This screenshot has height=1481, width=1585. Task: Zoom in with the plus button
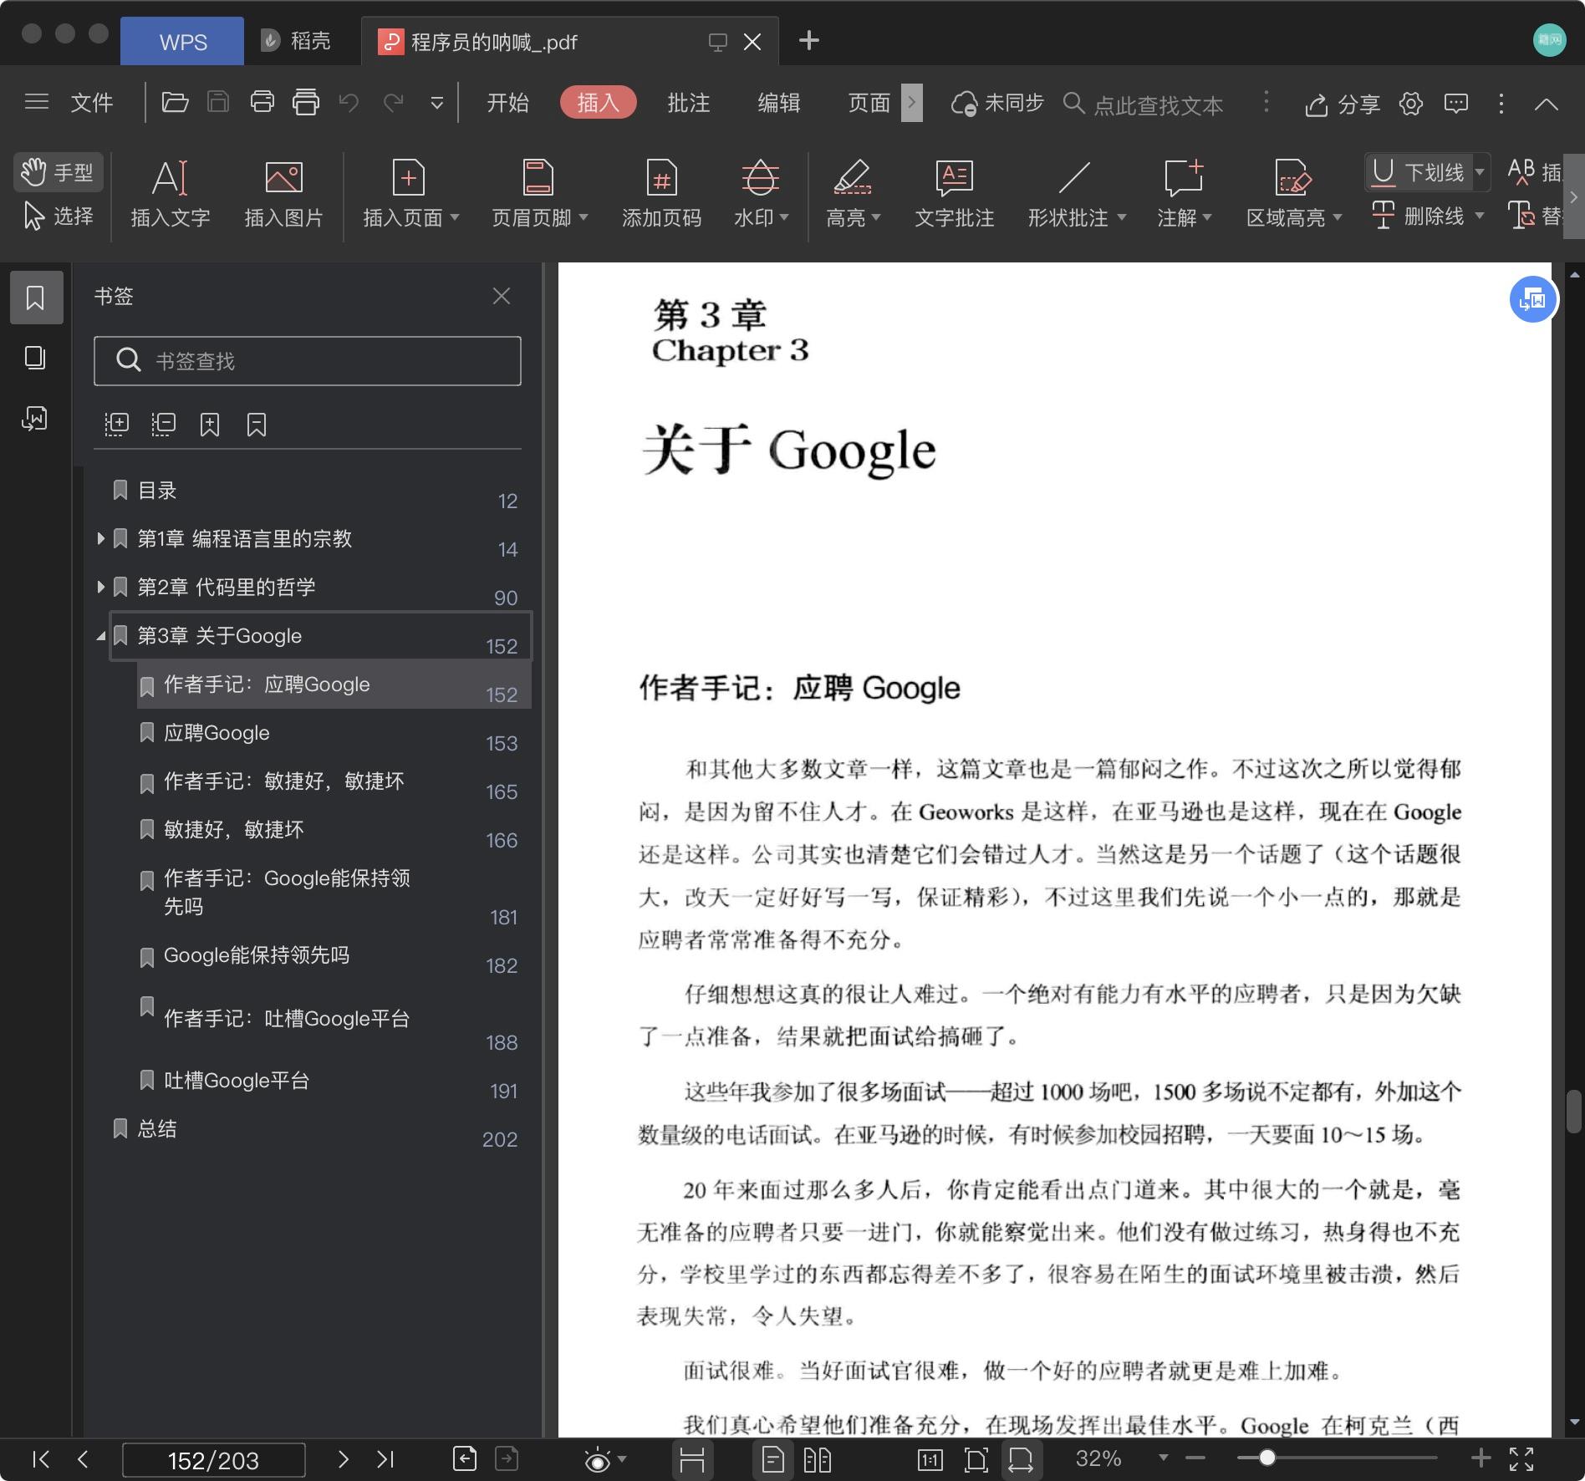coord(1481,1458)
